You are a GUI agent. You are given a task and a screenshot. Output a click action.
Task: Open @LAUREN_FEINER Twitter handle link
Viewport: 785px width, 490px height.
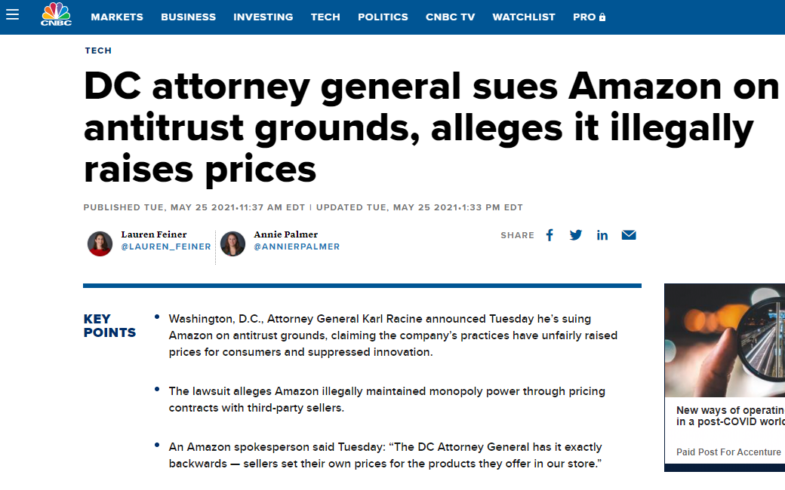pyautogui.click(x=166, y=247)
